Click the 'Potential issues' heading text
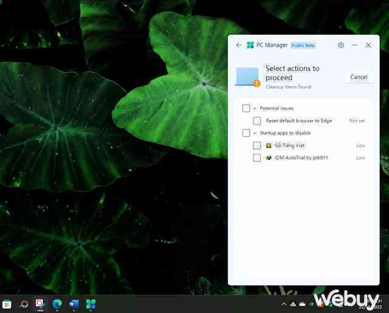 [277, 108]
